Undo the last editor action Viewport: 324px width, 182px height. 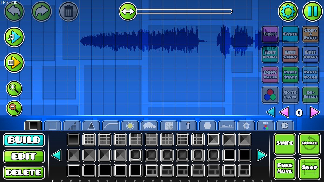(14, 11)
